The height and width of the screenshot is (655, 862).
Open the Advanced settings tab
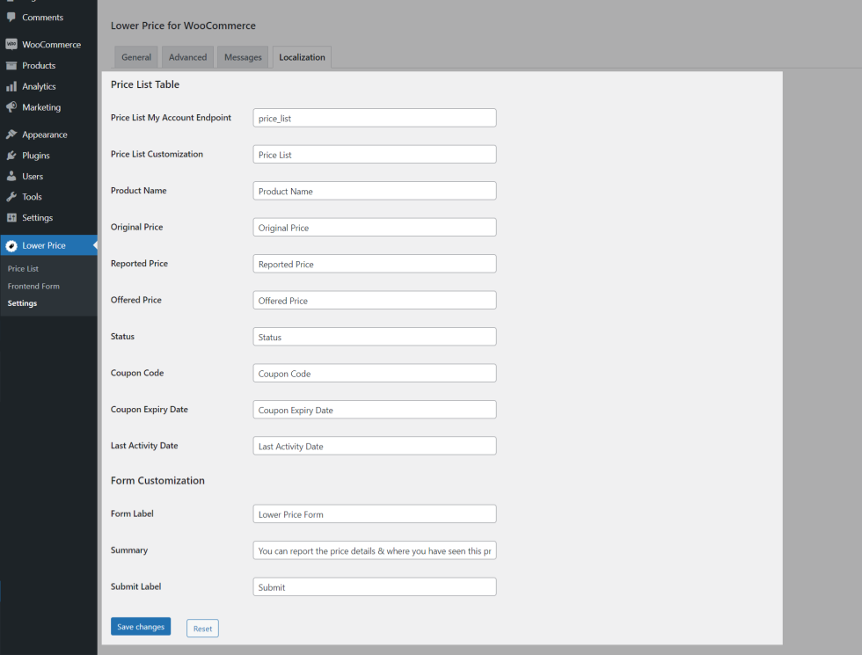(x=187, y=57)
